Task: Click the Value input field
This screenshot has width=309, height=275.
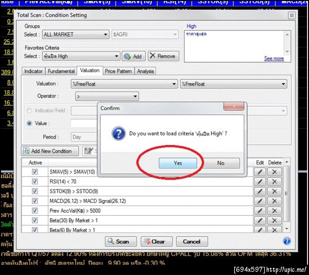Action: pos(84,124)
